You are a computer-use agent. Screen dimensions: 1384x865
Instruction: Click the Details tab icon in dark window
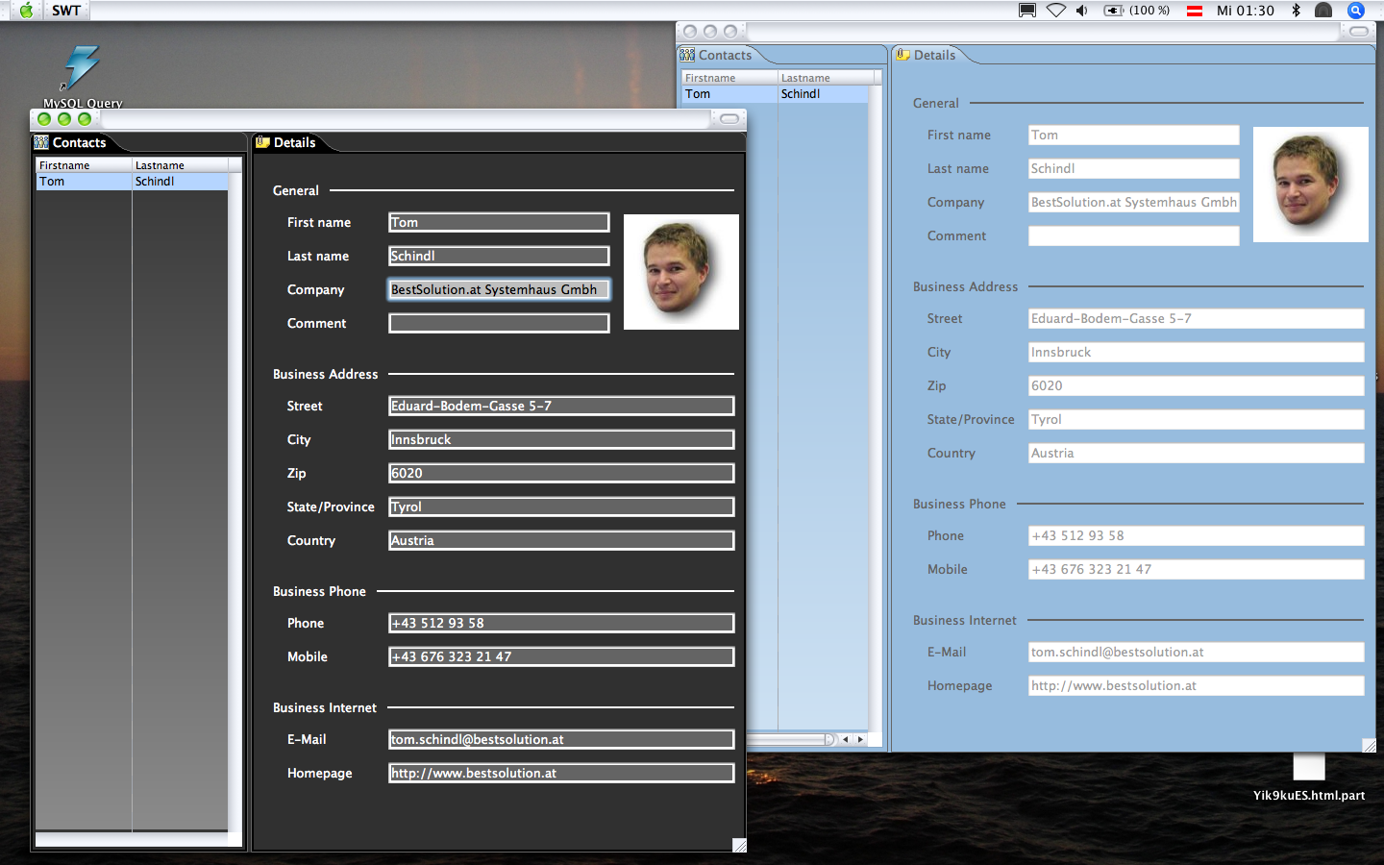tap(262, 142)
